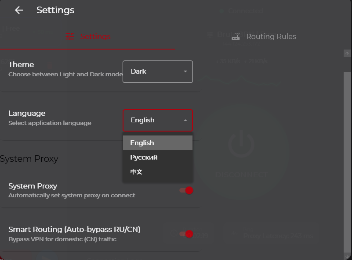Click the Language label text

(x=27, y=113)
